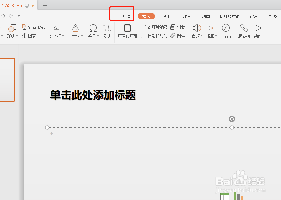Viewport: 281px width, 200px height.
Task: Insert a SmartArt graphic
Action: (x=33, y=27)
